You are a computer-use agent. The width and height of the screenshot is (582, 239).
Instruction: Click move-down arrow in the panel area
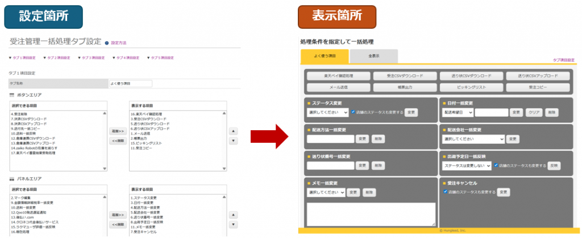tap(232, 225)
